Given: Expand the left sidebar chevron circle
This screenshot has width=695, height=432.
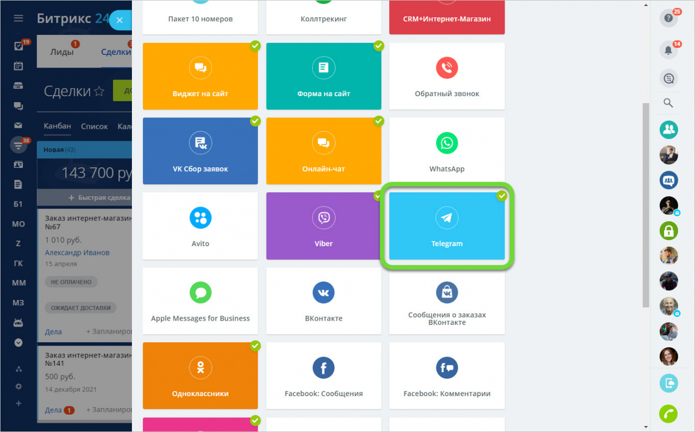Looking at the screenshot, I should [x=18, y=343].
